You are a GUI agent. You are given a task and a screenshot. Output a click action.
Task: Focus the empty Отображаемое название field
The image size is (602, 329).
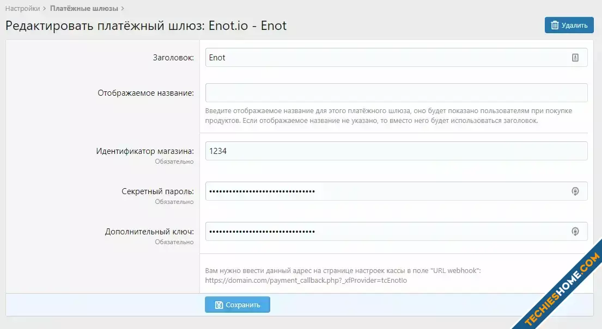point(396,93)
